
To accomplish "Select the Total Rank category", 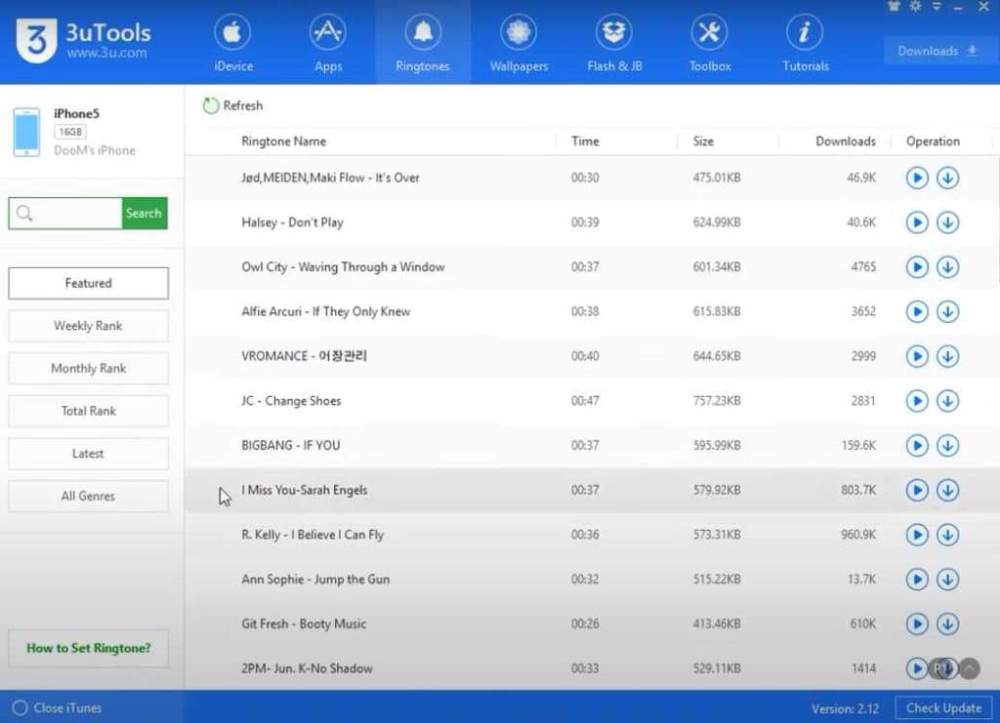I will 89,411.
